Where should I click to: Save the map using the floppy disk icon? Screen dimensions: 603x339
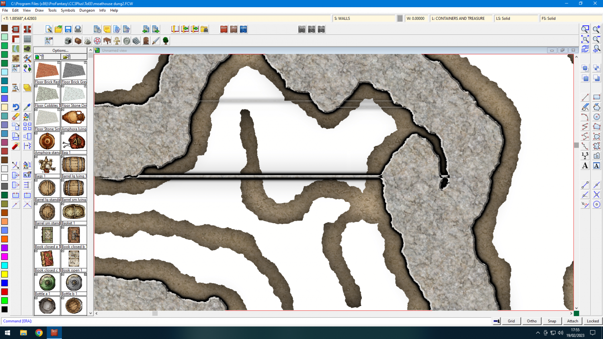pyautogui.click(x=68, y=29)
